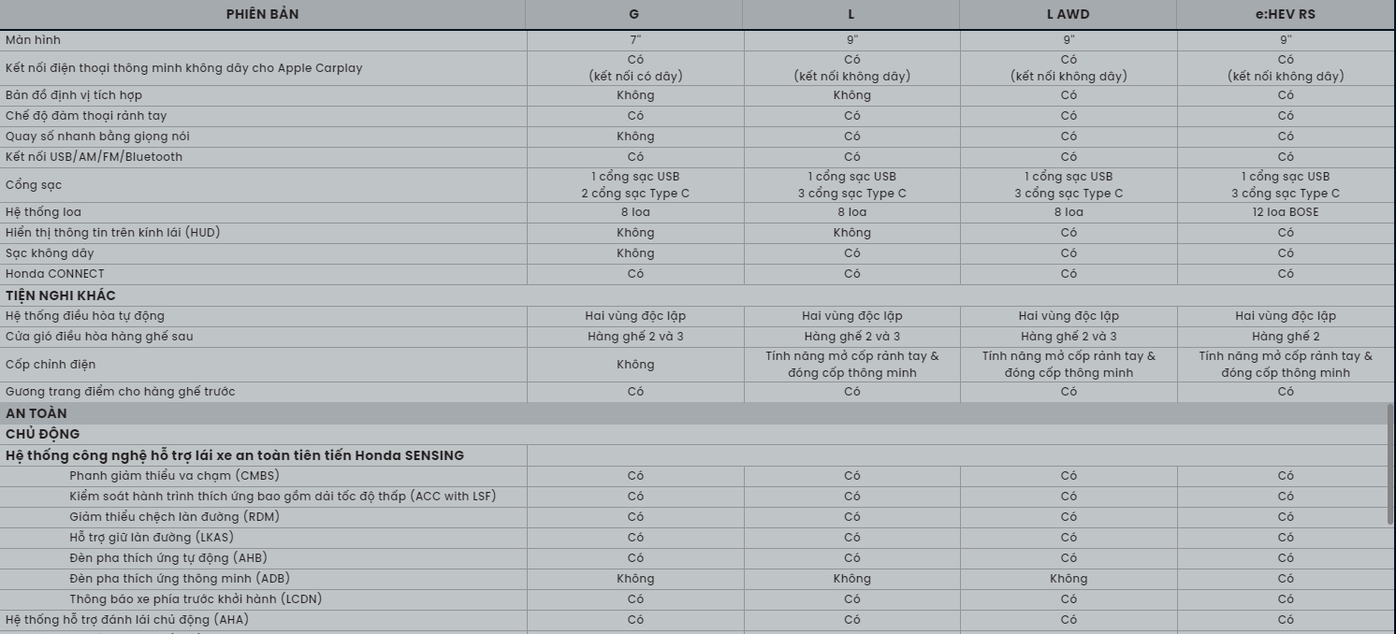The image size is (1396, 634).
Task: Click the TIỆN NGHI KHÁC section heading
Action: 61,295
